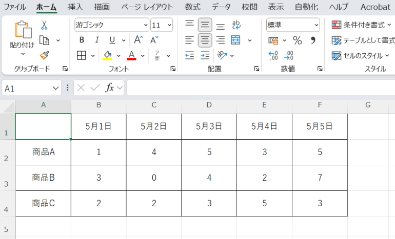Open the font size 11 dropdown
The height and width of the screenshot is (239, 395).
tap(169, 25)
